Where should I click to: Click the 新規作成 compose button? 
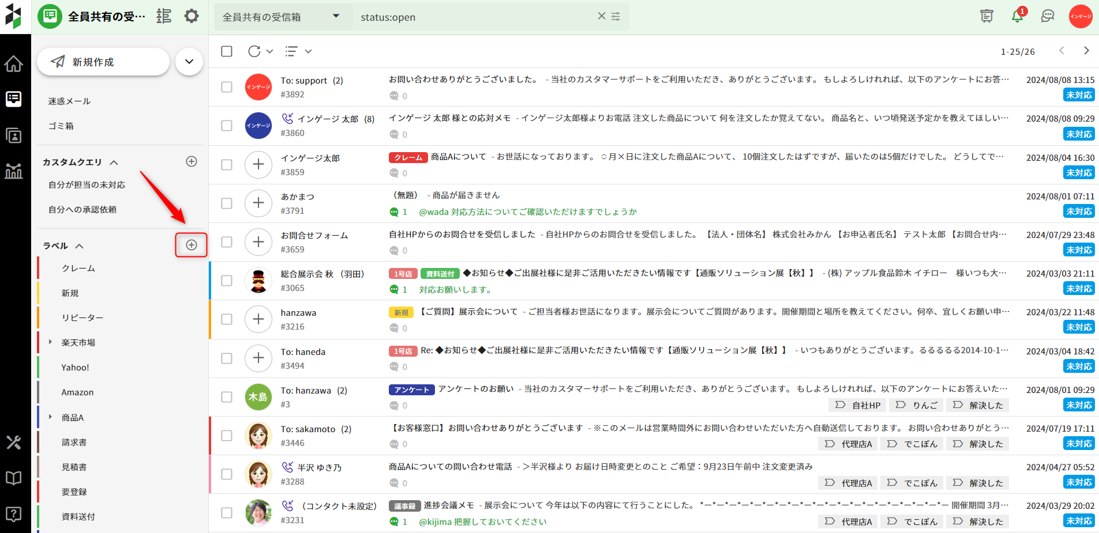pos(103,62)
